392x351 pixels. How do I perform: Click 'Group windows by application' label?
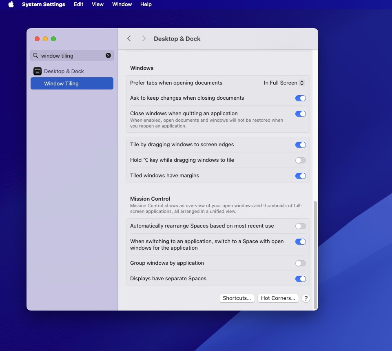pos(167,263)
